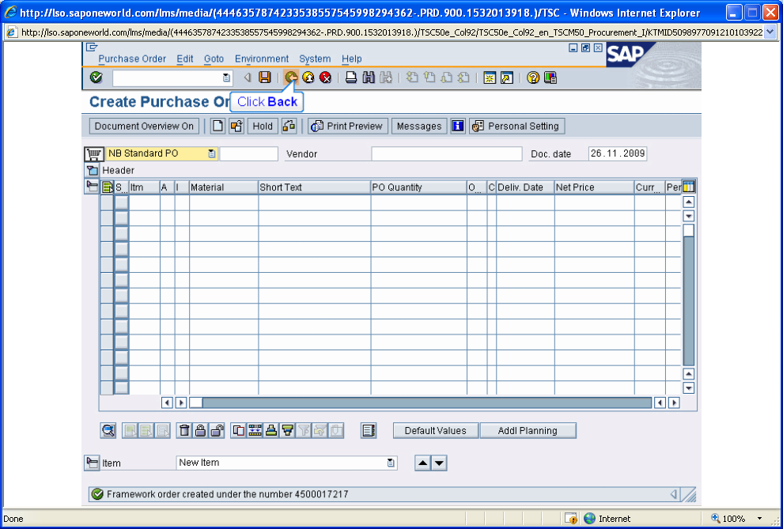The image size is (783, 529).
Task: Click the Material column header
Action: (x=224, y=187)
